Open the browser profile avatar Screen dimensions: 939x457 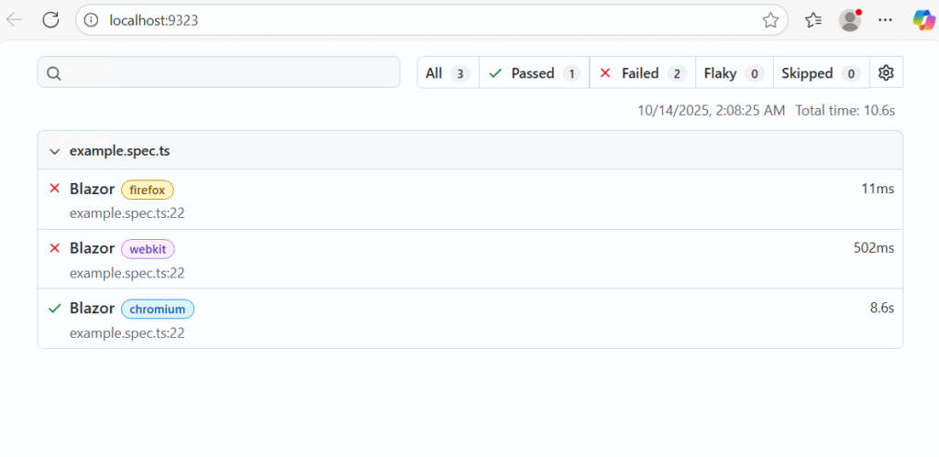(850, 19)
